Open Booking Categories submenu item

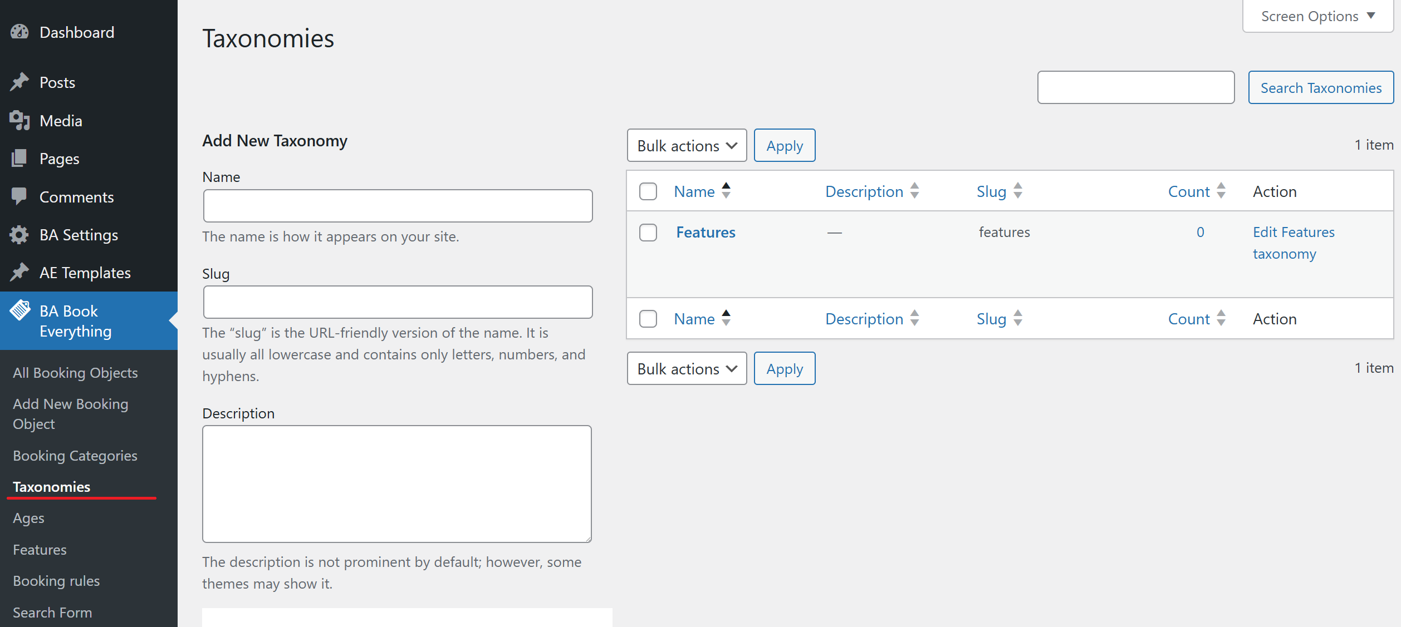[75, 456]
